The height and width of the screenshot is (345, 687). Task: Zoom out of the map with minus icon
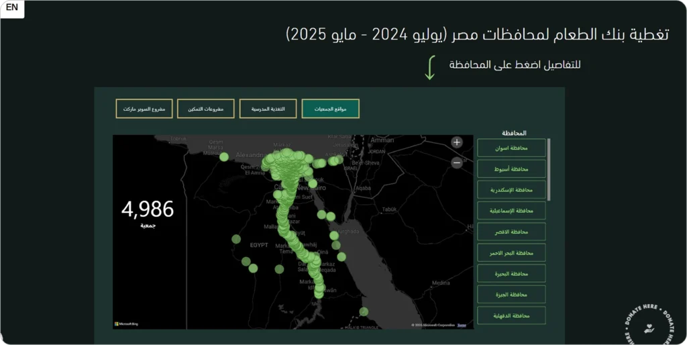tap(457, 162)
